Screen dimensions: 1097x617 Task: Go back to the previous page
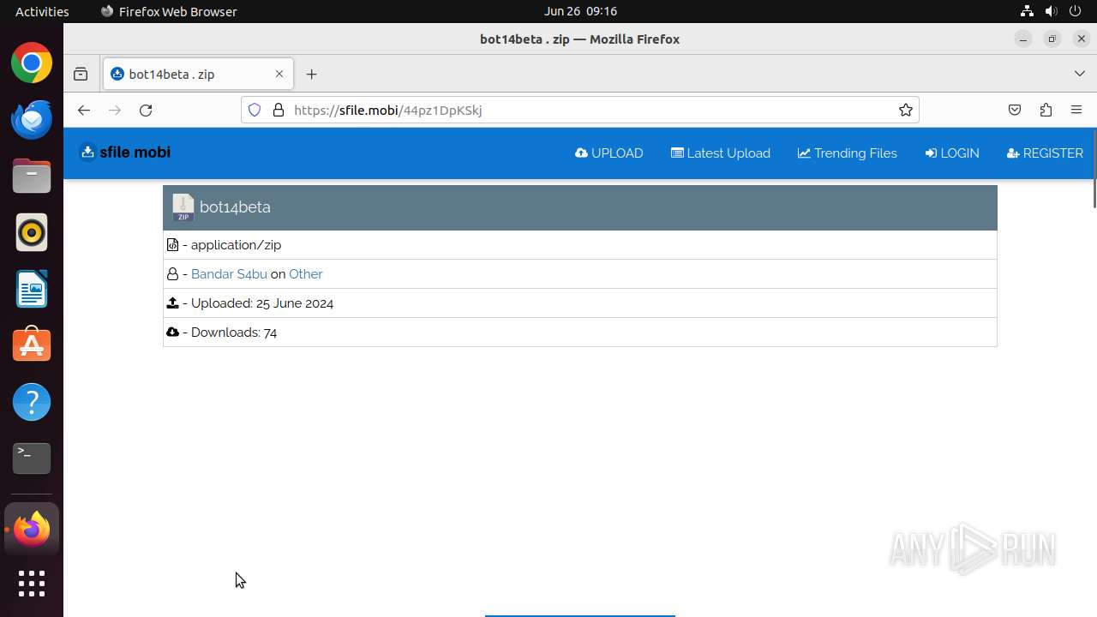83,110
